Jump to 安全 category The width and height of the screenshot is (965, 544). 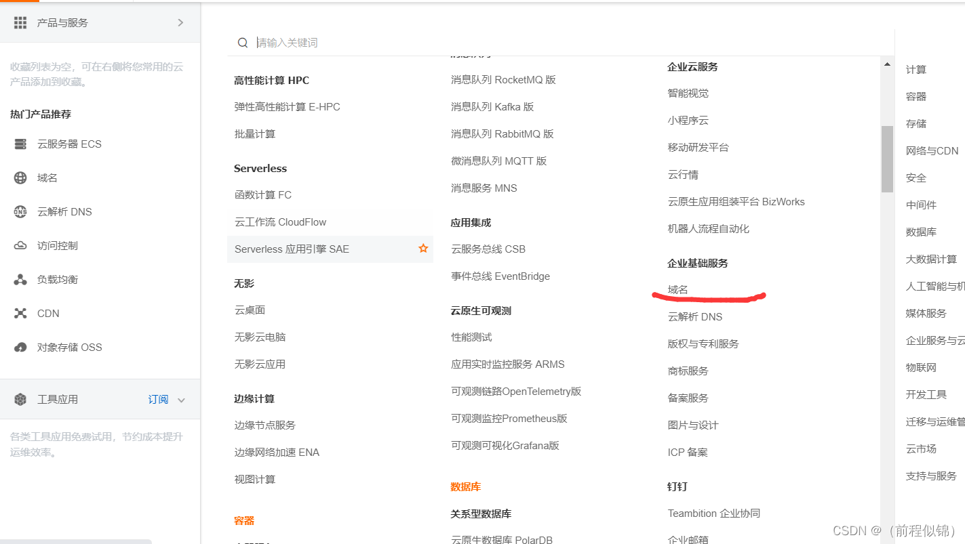pyautogui.click(x=916, y=177)
